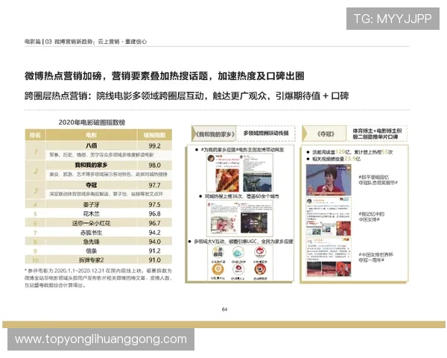The width and height of the screenshot is (447, 358).
Task: Click the 八佰 description line below its title
Action: [x=101, y=155]
